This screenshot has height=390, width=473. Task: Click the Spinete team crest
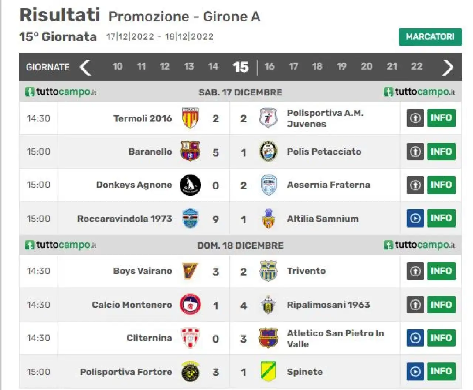[269, 371]
